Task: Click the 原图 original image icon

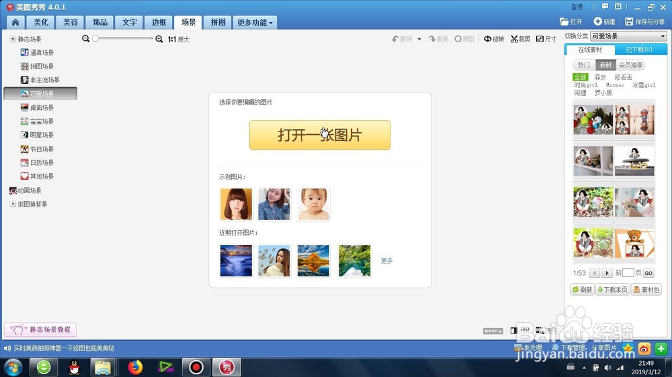Action: point(464,39)
